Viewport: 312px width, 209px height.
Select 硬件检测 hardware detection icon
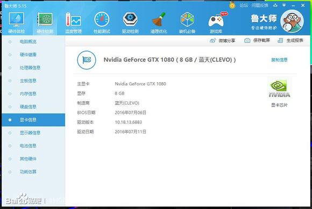45,20
